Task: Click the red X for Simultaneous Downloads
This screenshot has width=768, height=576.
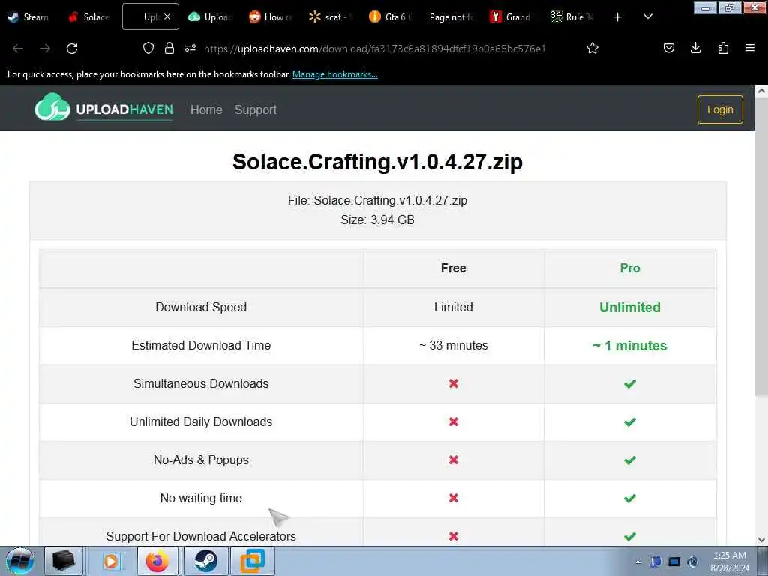Action: click(x=454, y=383)
